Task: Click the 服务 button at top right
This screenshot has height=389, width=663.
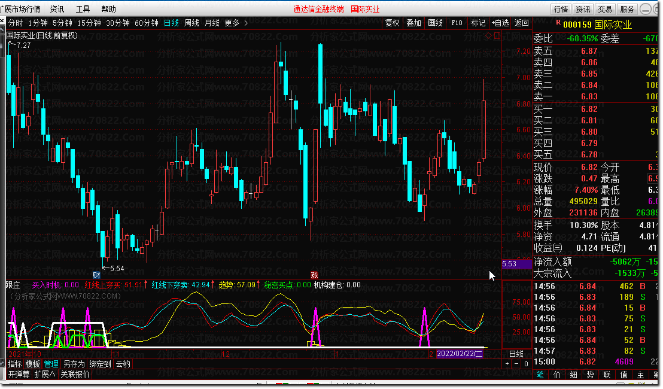Action: 627,9
